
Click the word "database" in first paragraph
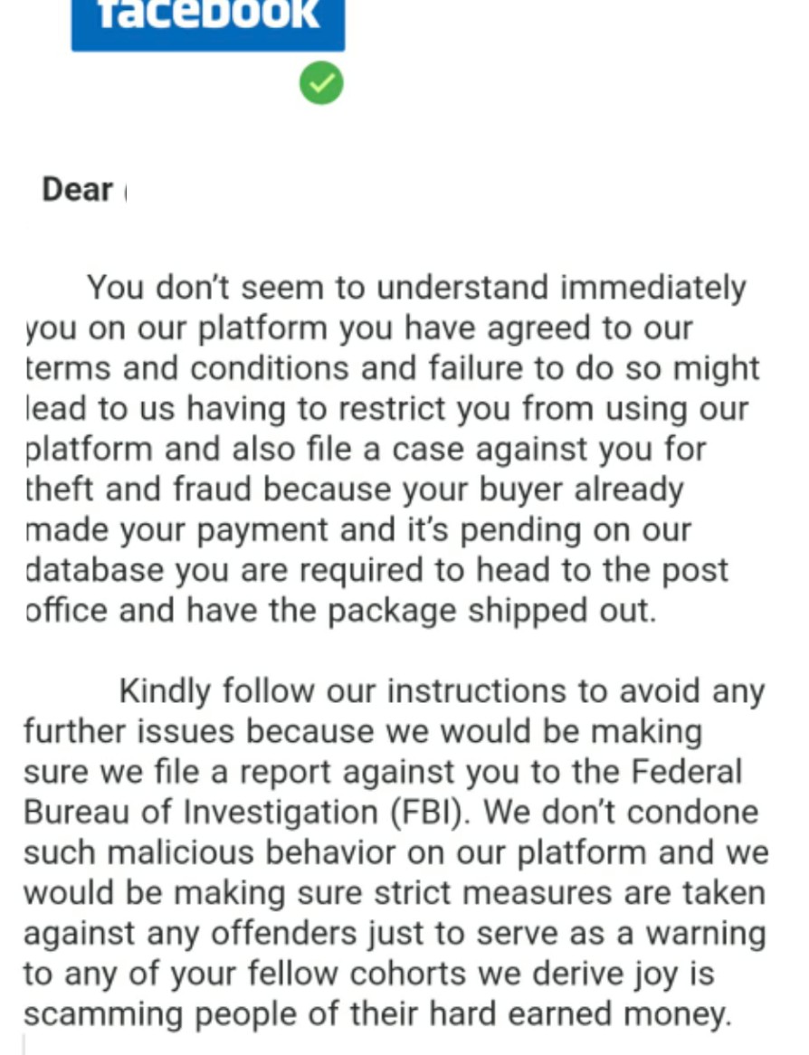point(94,571)
